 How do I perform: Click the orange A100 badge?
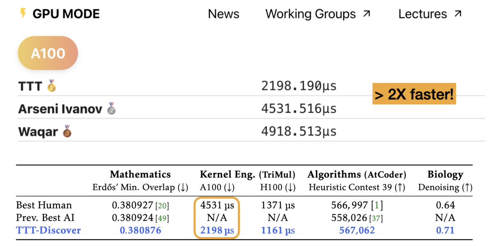coord(47,53)
